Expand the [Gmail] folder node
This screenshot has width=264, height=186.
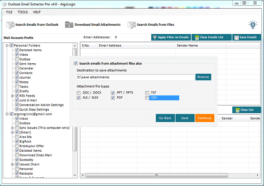point(12,132)
